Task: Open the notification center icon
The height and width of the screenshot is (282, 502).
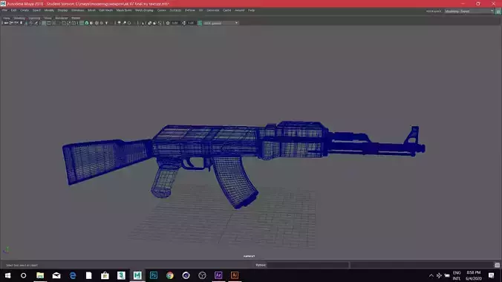Action: pos(492,275)
